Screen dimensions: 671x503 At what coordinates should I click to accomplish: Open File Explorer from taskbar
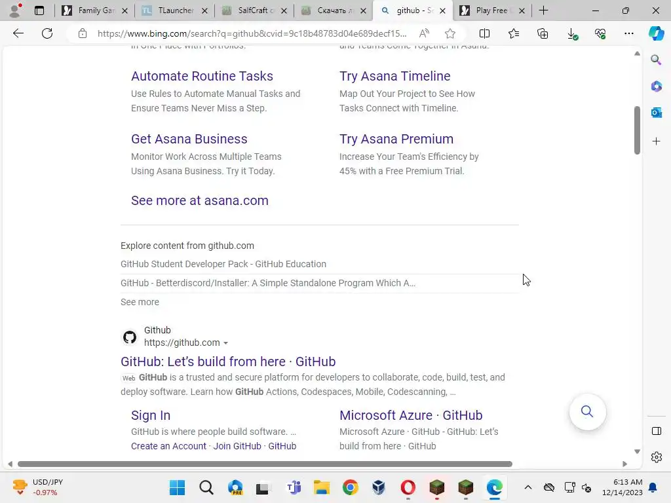click(x=321, y=487)
